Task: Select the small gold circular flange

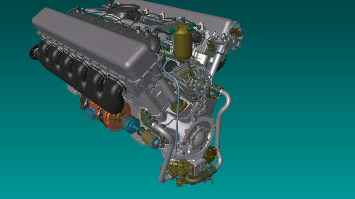Action: [211, 155]
